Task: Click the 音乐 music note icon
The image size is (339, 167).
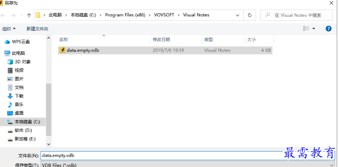Action: [10, 105]
